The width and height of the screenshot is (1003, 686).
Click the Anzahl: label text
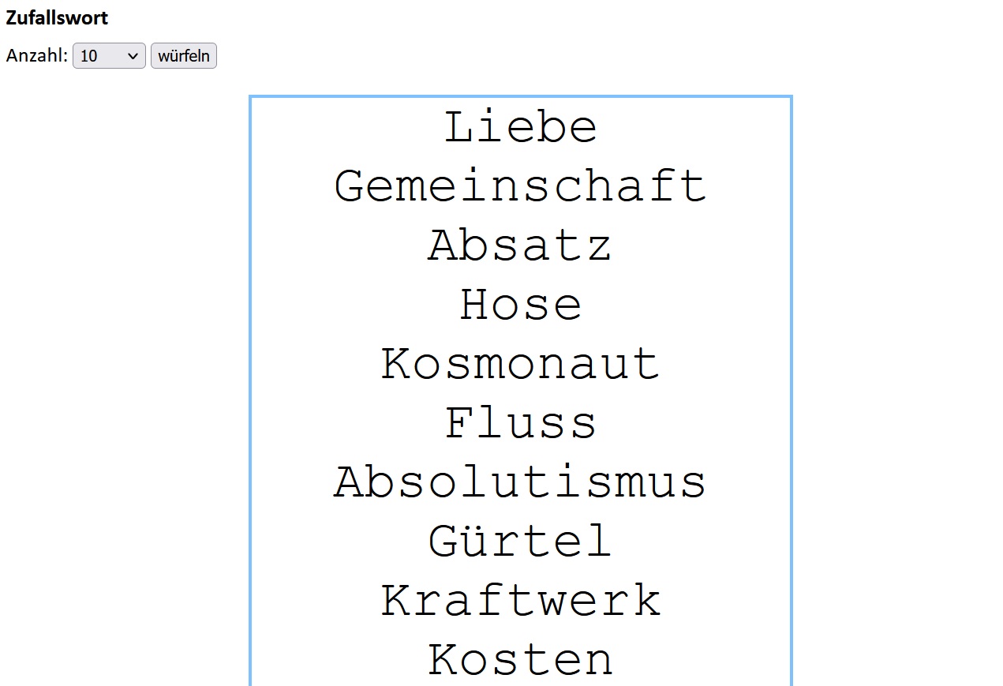(x=37, y=56)
